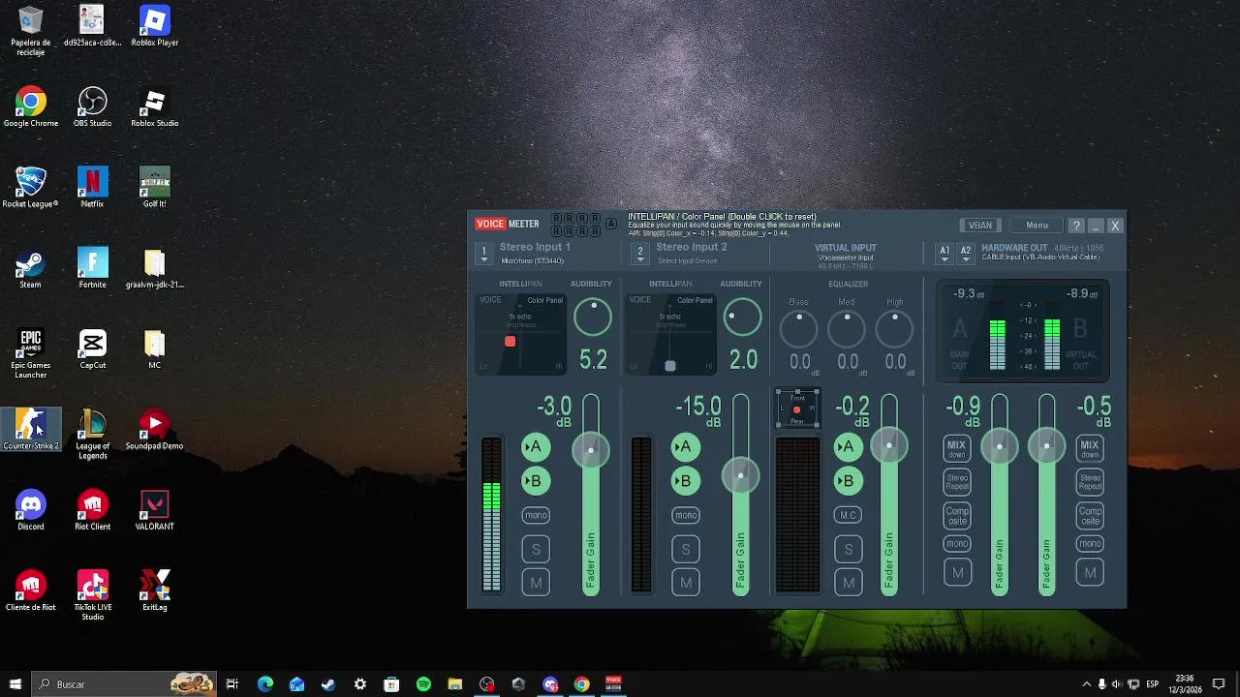Viewport: 1240px width, 697px height.
Task: Open the Netflix desktop icon
Action: [93, 188]
